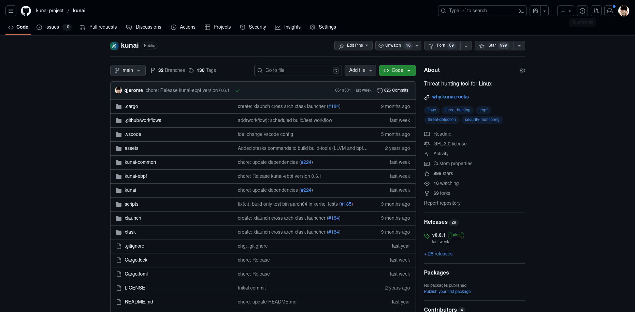The height and width of the screenshot is (312, 635).
Task: Open the Report repository link
Action: (442, 203)
